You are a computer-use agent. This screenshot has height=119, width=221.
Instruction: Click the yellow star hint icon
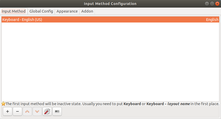[x=3, y=104]
